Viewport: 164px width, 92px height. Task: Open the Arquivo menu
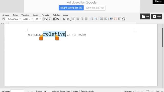click(6, 15)
